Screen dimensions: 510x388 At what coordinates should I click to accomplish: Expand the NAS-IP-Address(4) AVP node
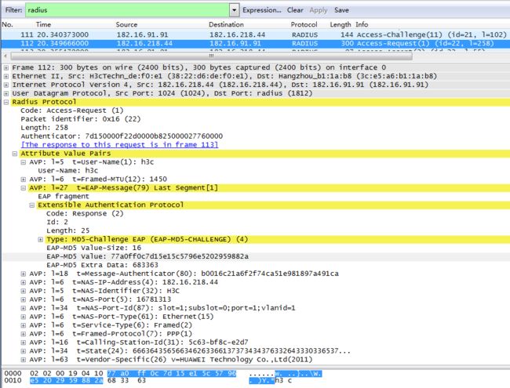click(23, 282)
